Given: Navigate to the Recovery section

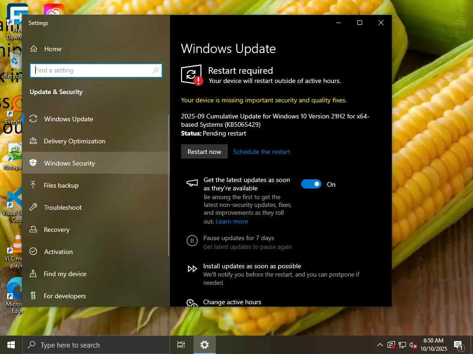Looking at the screenshot, I should click(x=95, y=230).
